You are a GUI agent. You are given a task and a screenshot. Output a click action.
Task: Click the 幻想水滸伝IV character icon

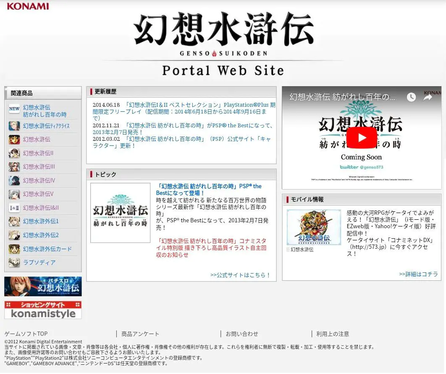(14, 180)
